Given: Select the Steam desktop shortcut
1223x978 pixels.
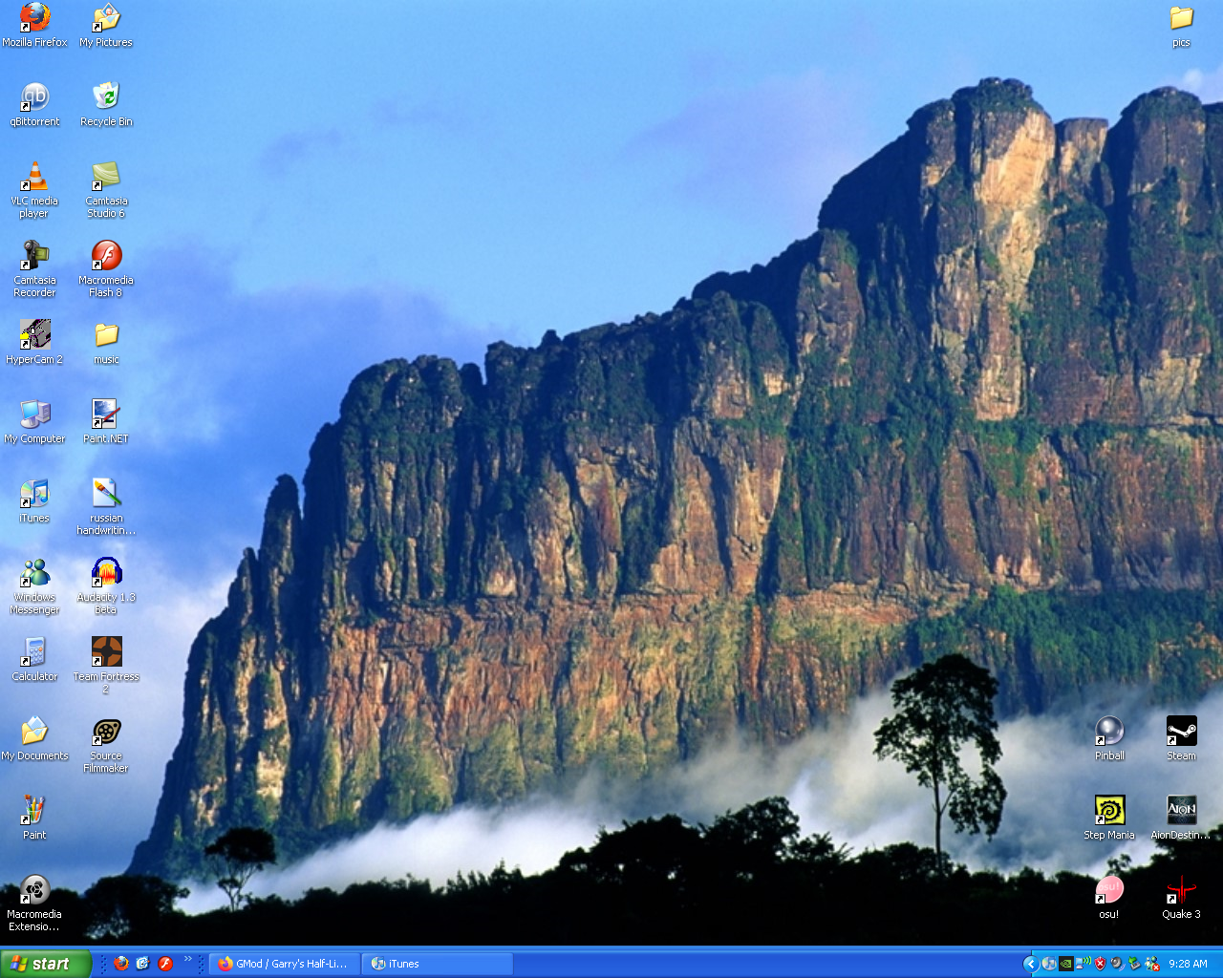Looking at the screenshot, I should (1181, 732).
